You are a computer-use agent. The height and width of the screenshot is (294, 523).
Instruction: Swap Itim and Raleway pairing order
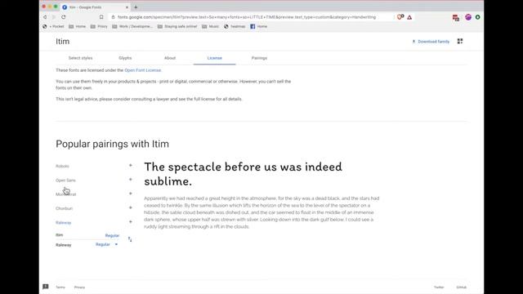click(130, 239)
